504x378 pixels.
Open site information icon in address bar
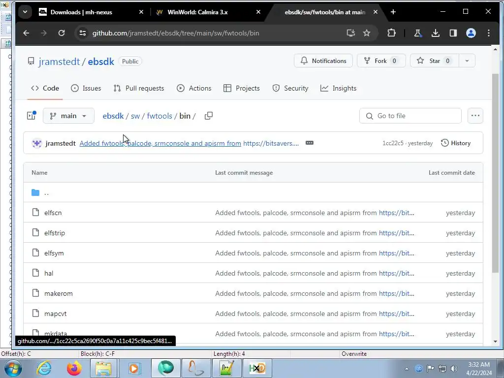click(83, 33)
